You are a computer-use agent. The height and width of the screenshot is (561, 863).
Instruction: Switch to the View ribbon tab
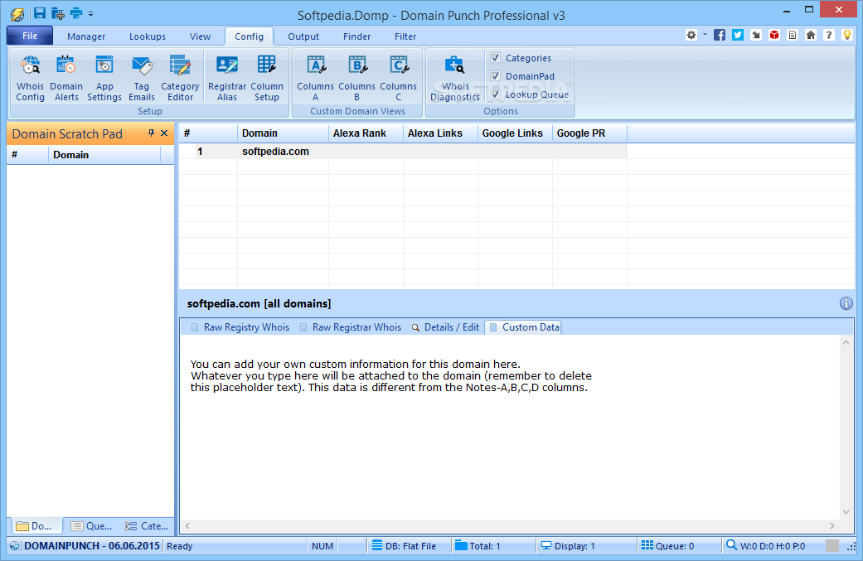coord(201,36)
